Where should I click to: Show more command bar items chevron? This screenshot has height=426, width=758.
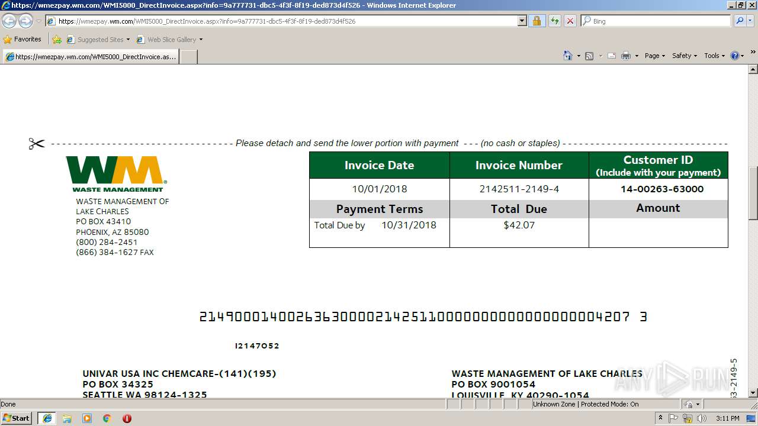pyautogui.click(x=753, y=53)
